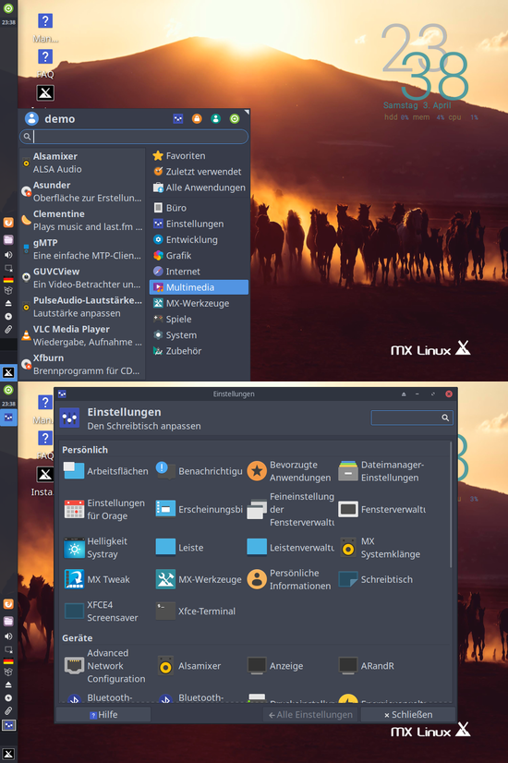Select Einstellungen category in the application menu
The width and height of the screenshot is (508, 763).
pos(199,224)
